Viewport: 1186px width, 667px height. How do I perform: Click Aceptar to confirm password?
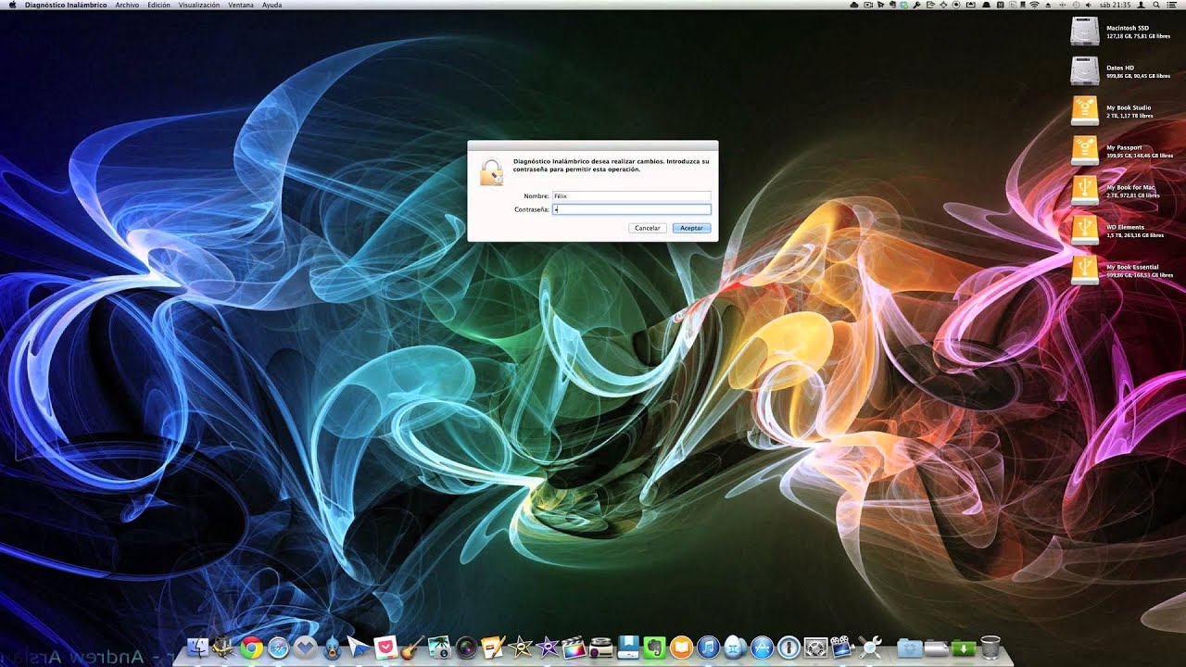pyautogui.click(x=691, y=228)
